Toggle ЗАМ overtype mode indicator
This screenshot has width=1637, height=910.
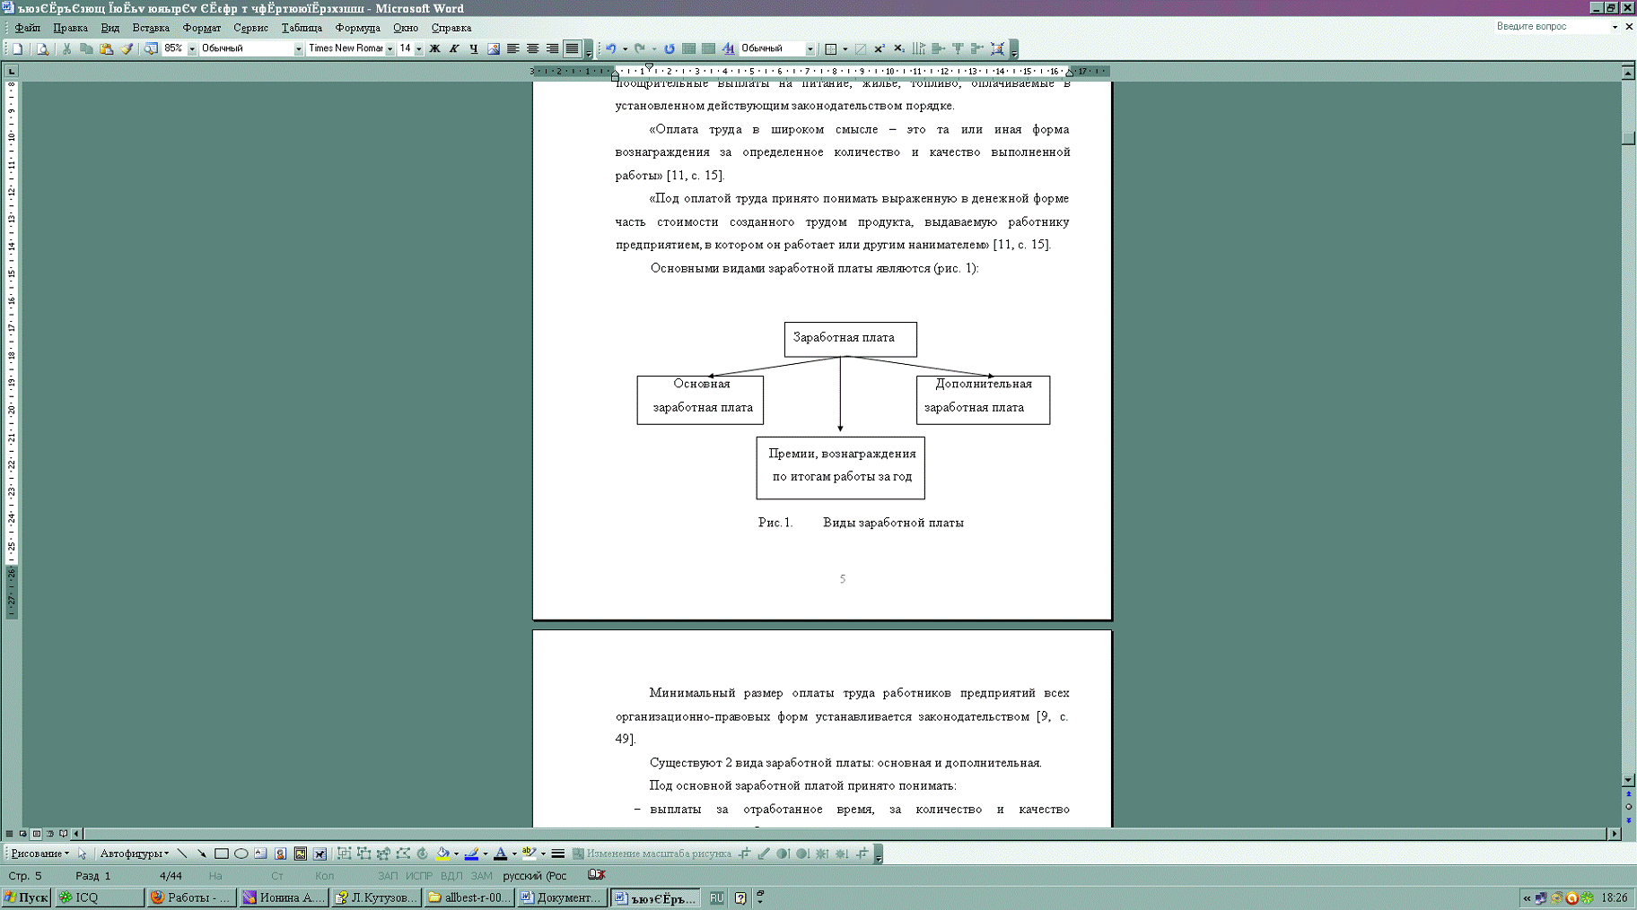[x=482, y=876]
